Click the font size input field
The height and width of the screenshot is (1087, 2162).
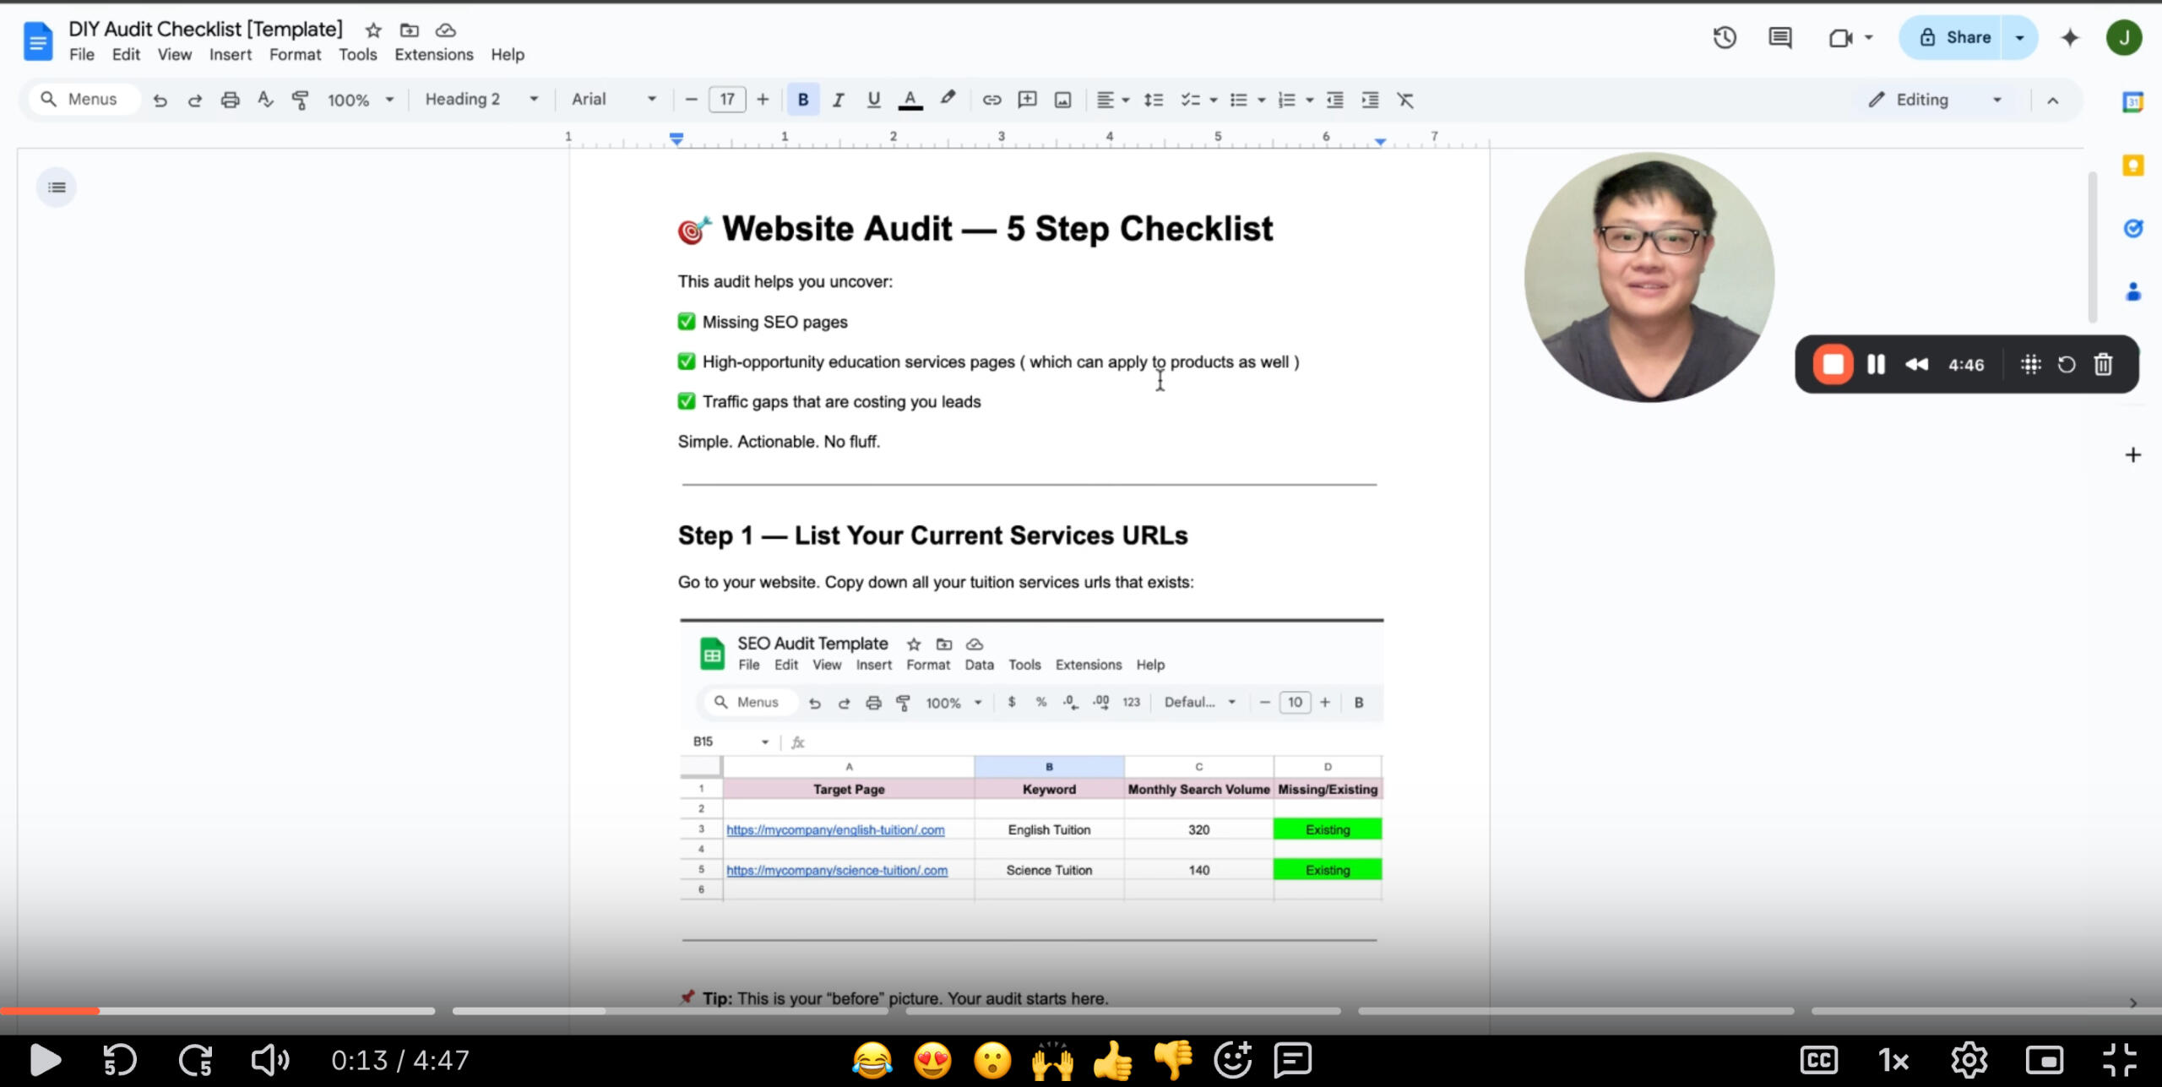pyautogui.click(x=726, y=100)
